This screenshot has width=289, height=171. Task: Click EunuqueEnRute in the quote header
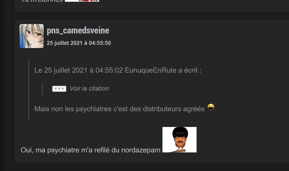151,70
